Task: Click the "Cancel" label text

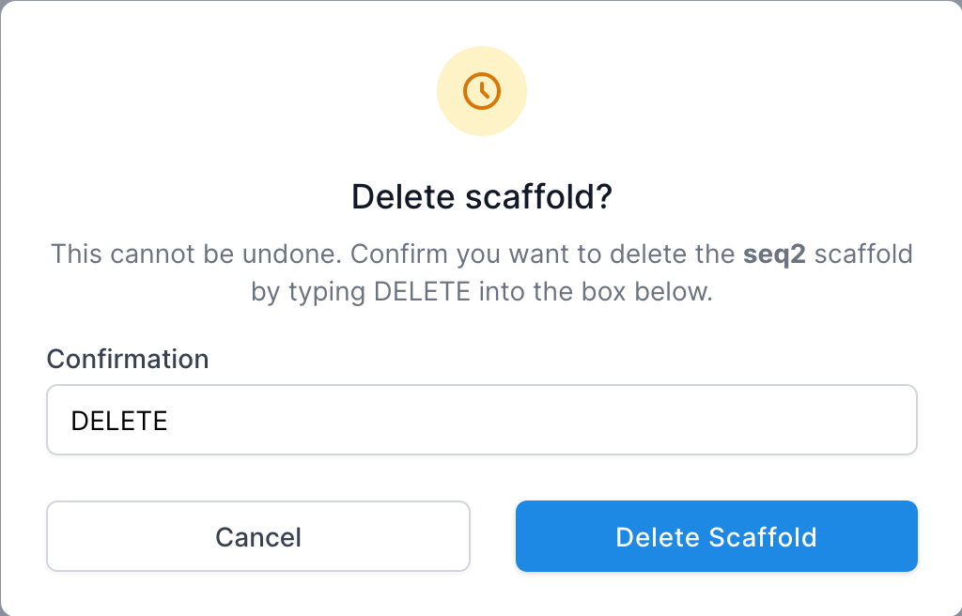Action: point(258,537)
